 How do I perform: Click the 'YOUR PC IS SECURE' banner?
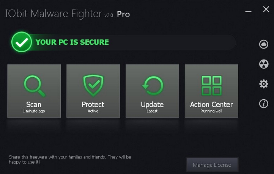[x=72, y=42]
